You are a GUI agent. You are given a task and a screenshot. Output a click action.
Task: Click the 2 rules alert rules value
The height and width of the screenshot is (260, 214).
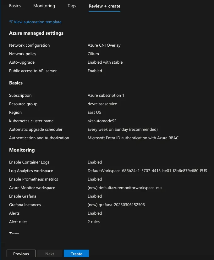[94, 222]
